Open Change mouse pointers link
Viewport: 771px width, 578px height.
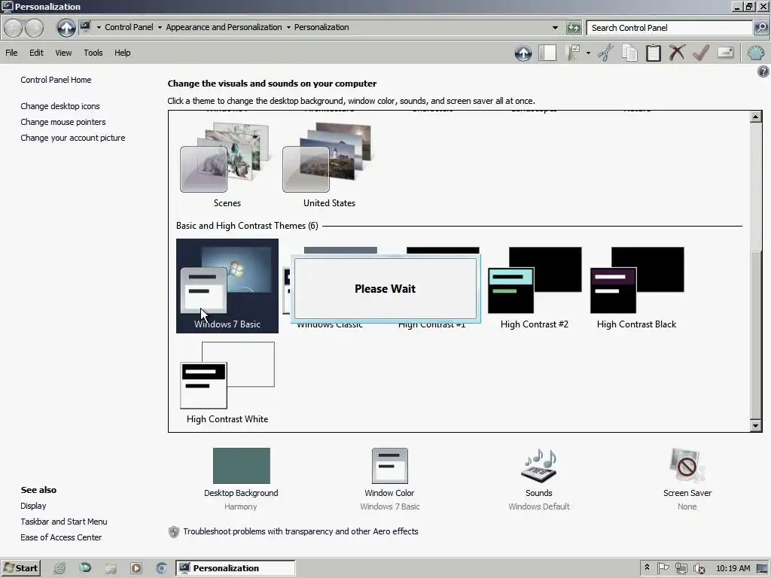tap(63, 122)
